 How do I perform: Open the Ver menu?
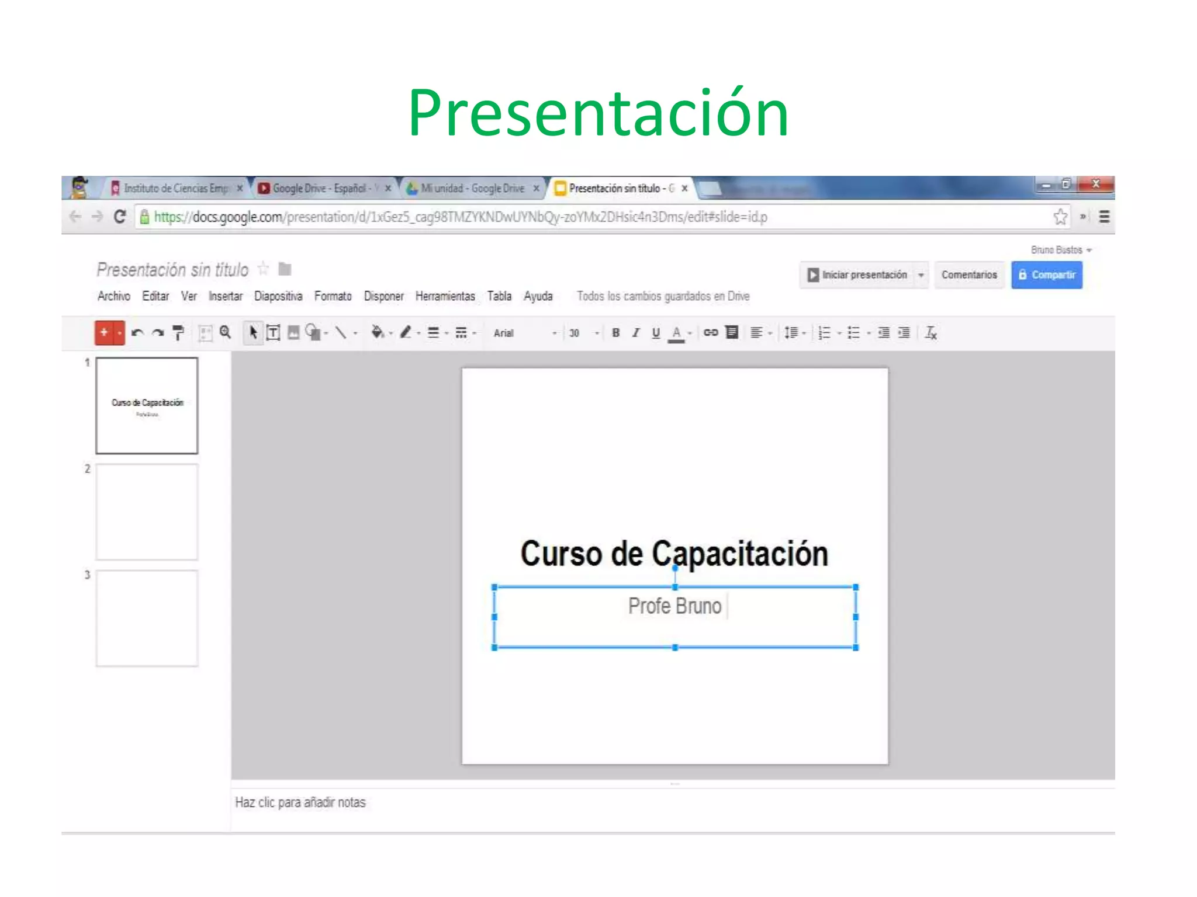click(x=189, y=296)
